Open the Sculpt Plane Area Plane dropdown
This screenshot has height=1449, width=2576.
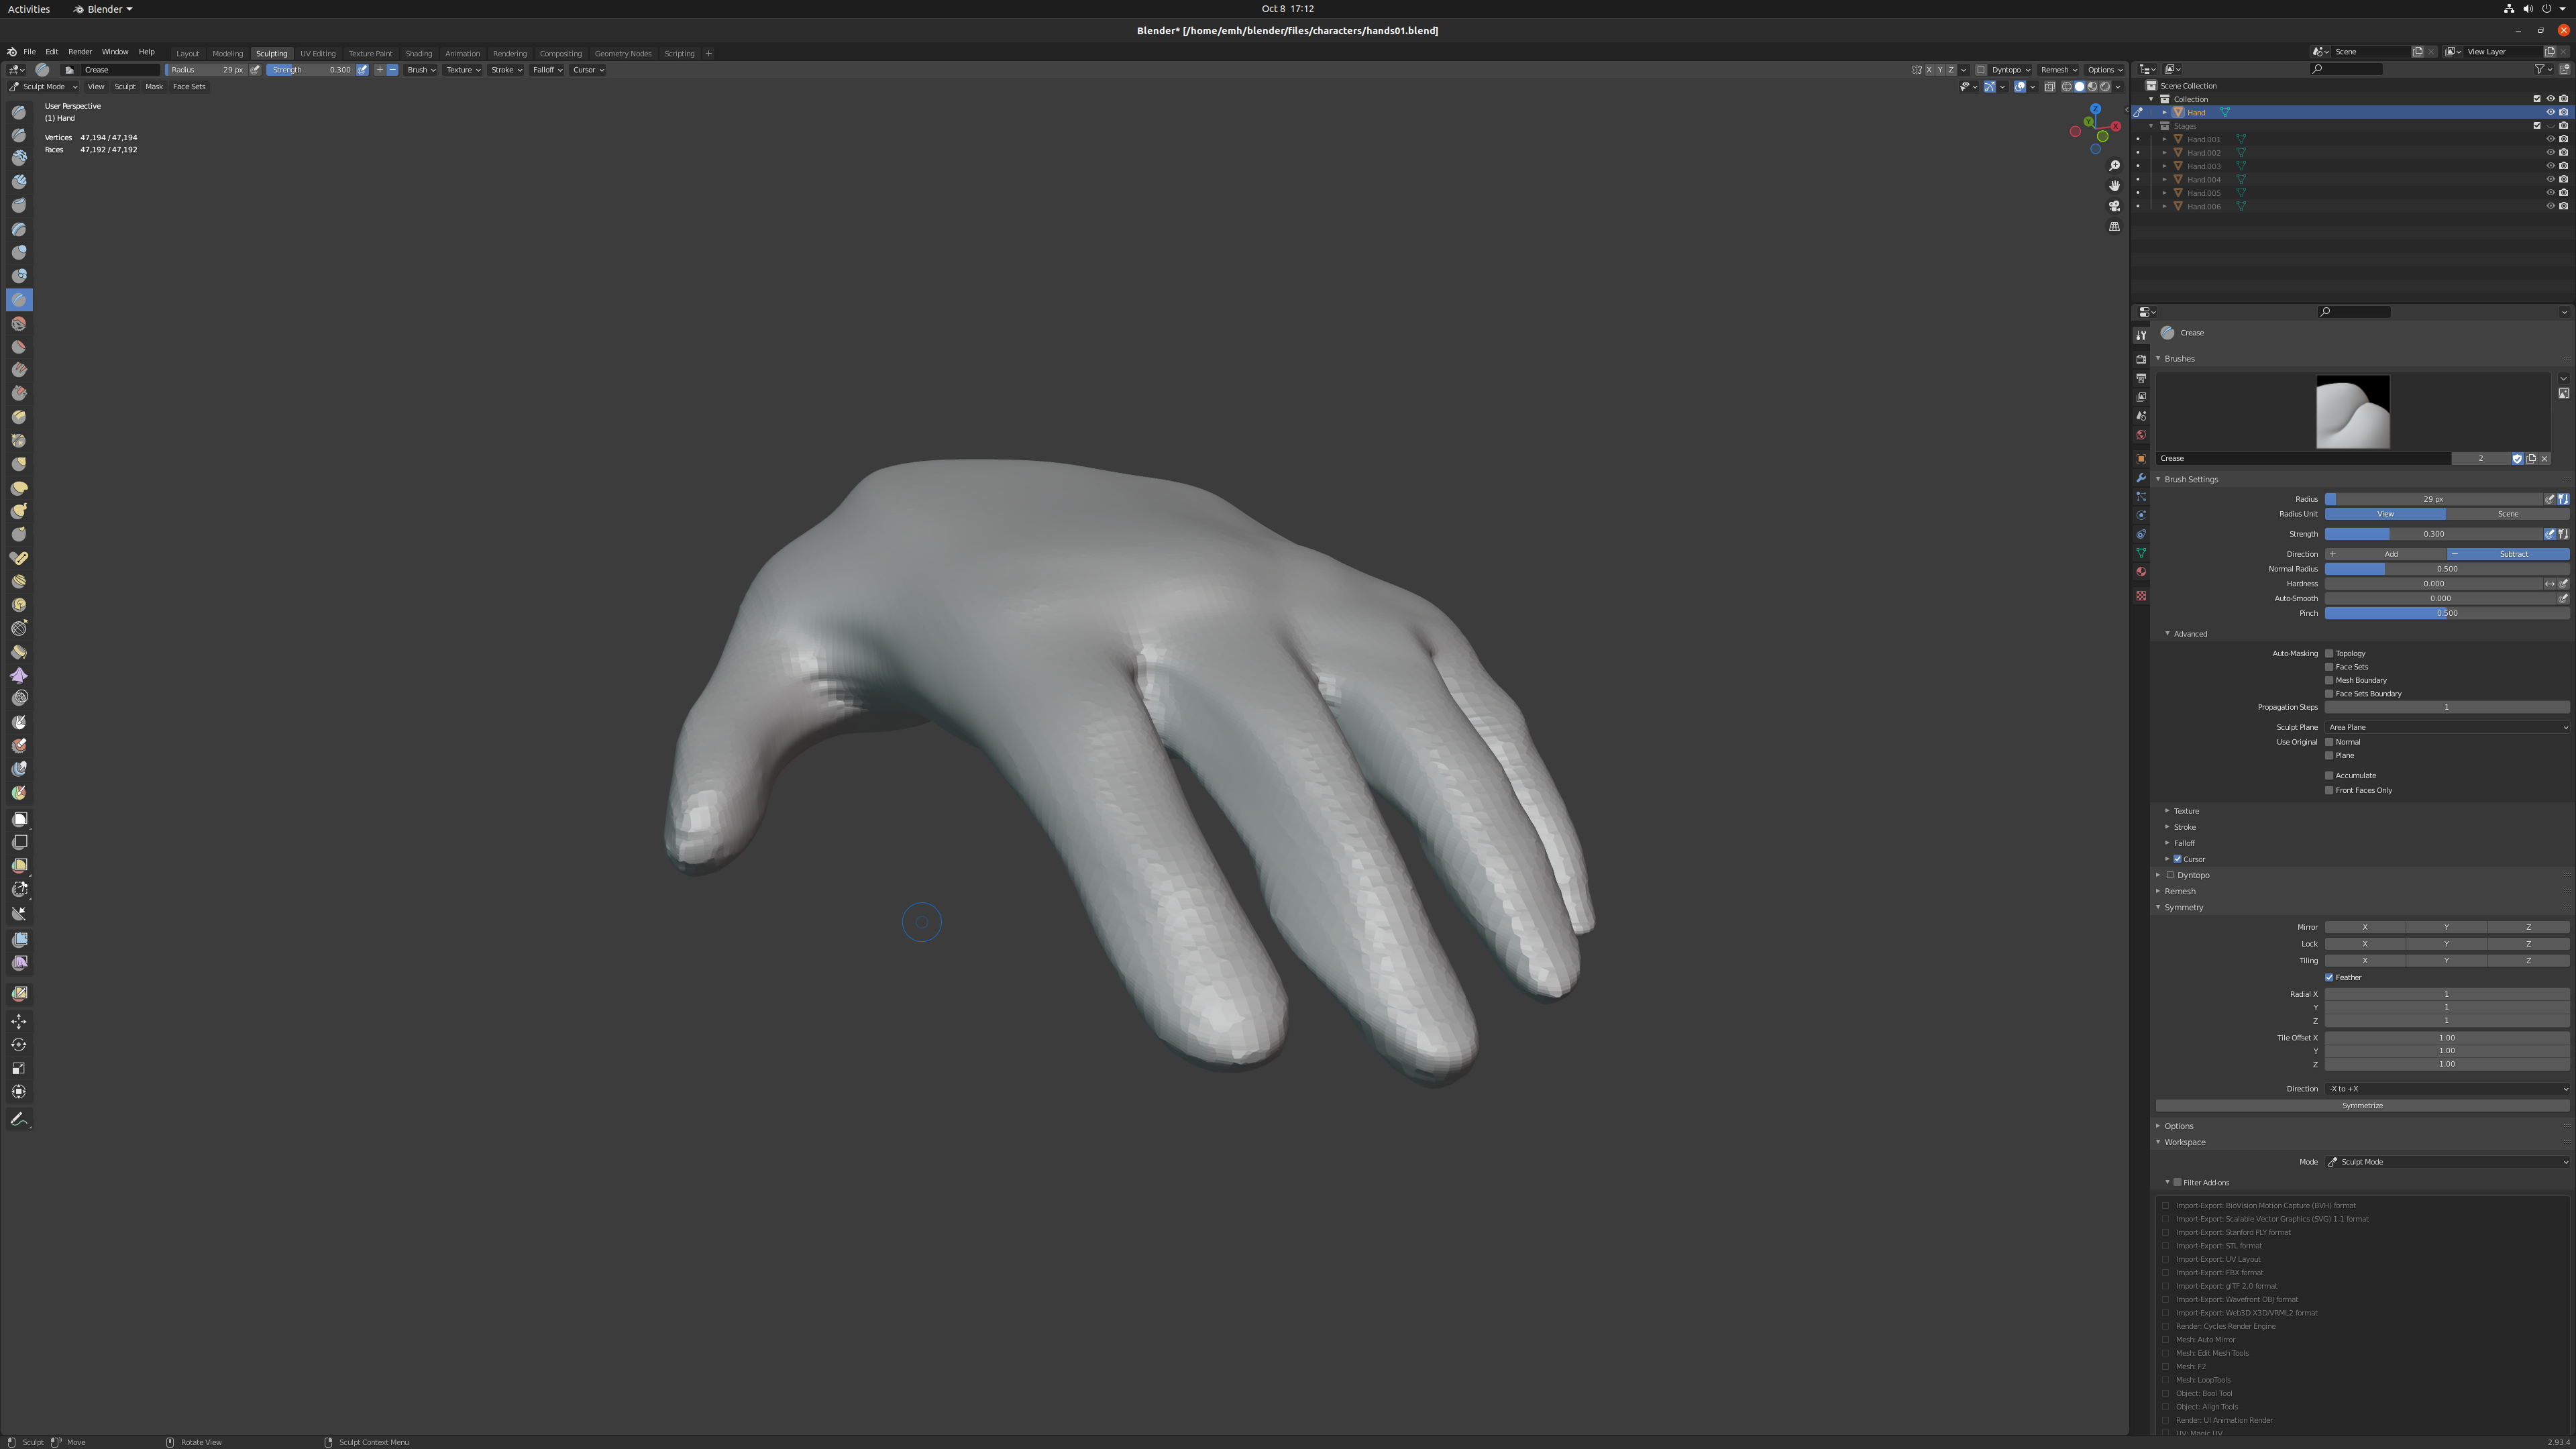click(x=2447, y=727)
